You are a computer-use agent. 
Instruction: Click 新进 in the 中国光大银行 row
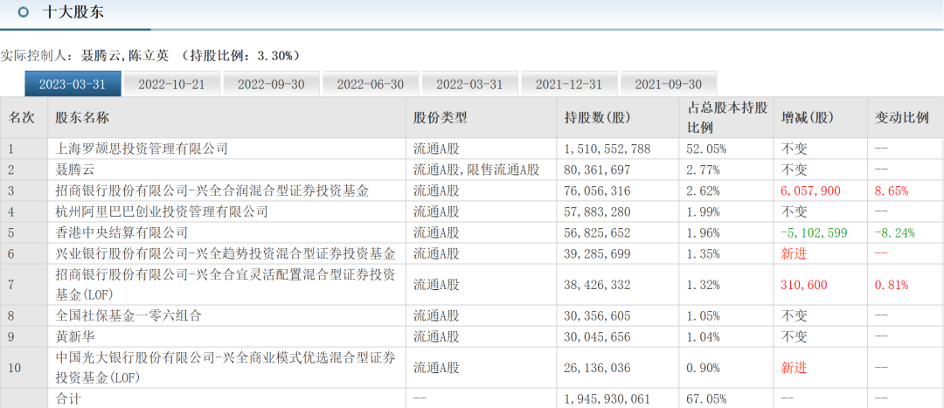click(794, 367)
